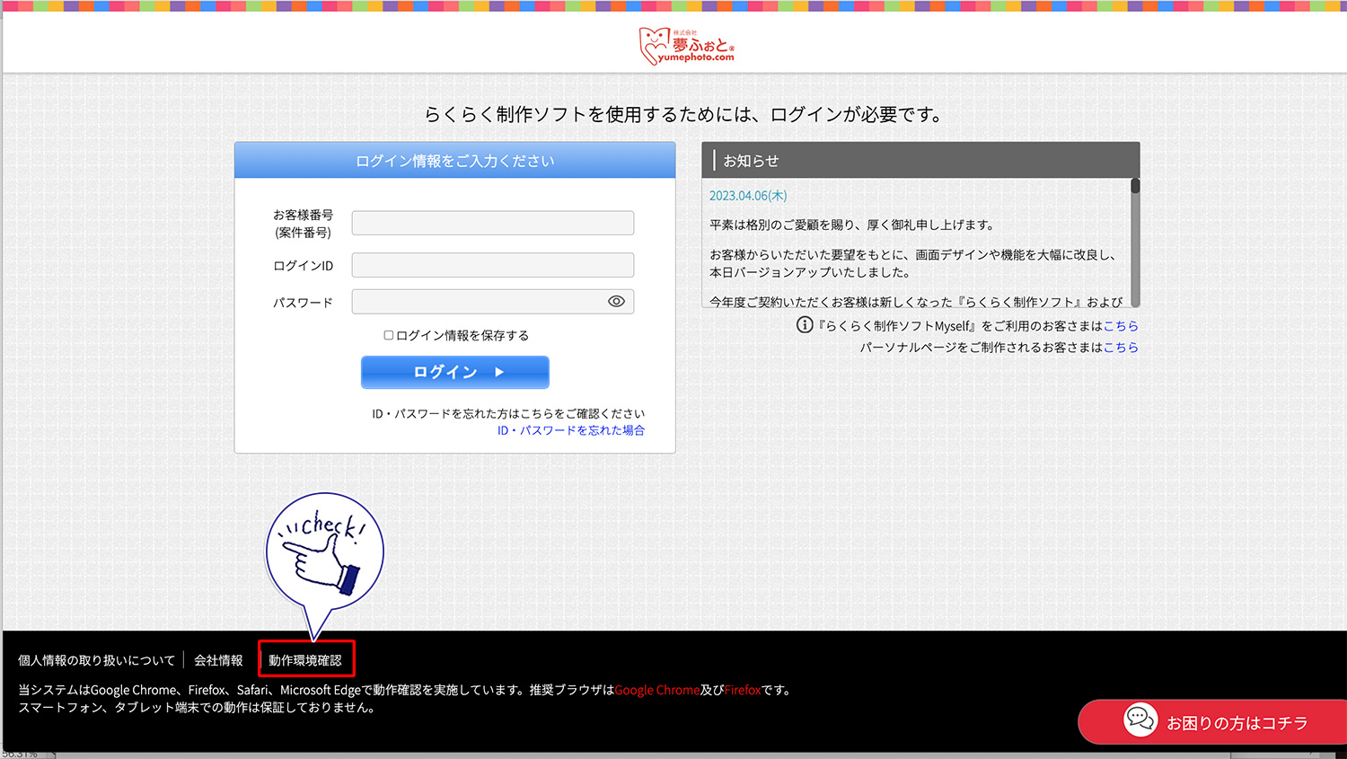Image resolution: width=1347 pixels, height=759 pixels.
Task: Open 動作環境確認 footer link
Action: 305,660
